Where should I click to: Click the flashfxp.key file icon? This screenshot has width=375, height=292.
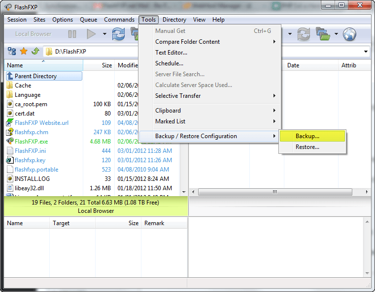10,160
